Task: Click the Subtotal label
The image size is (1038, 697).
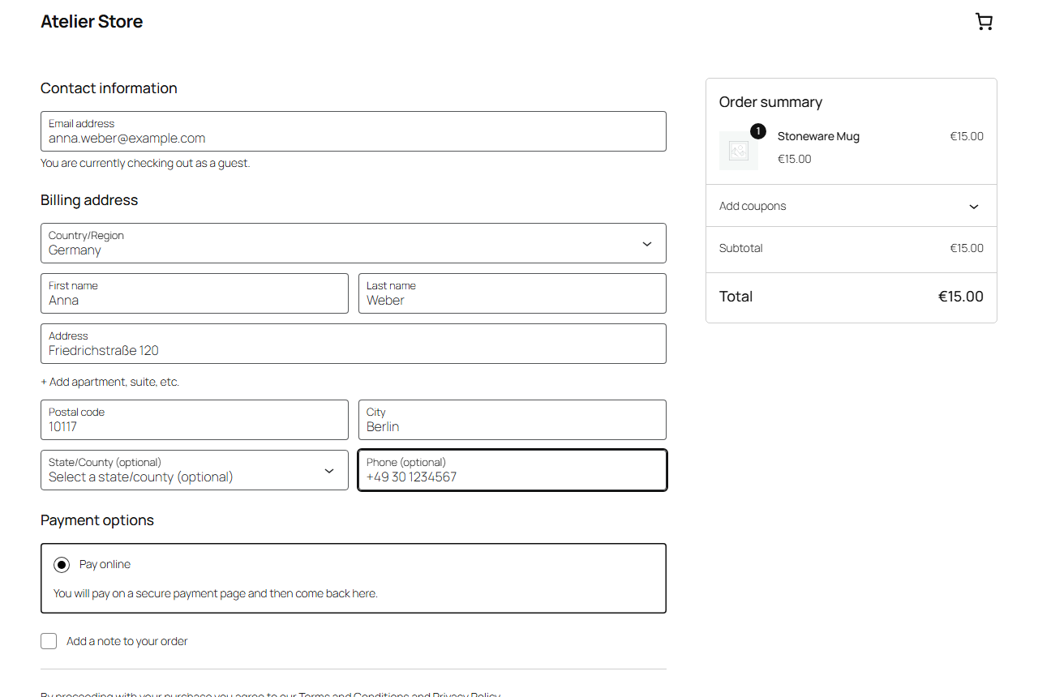Action: click(x=741, y=248)
